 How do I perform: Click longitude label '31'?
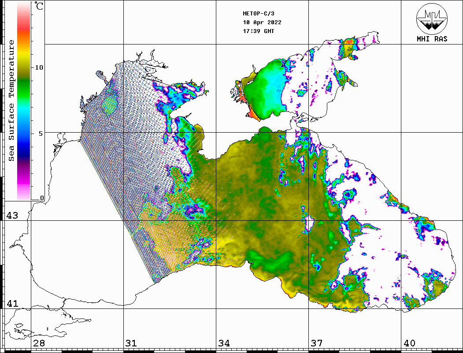click(131, 343)
